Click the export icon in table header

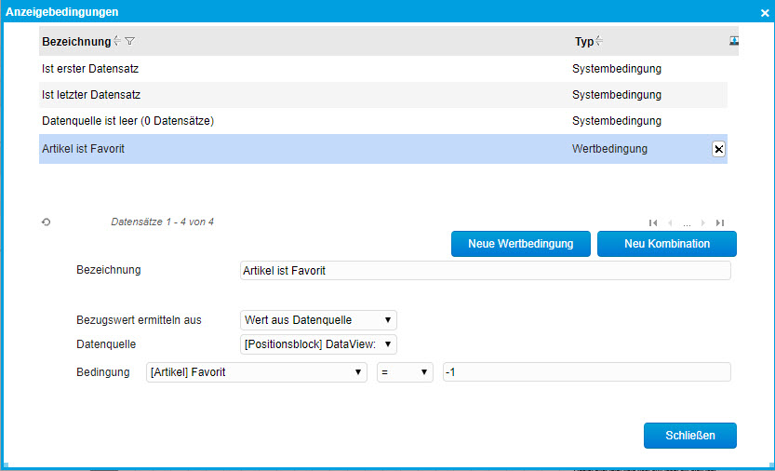[733, 40]
